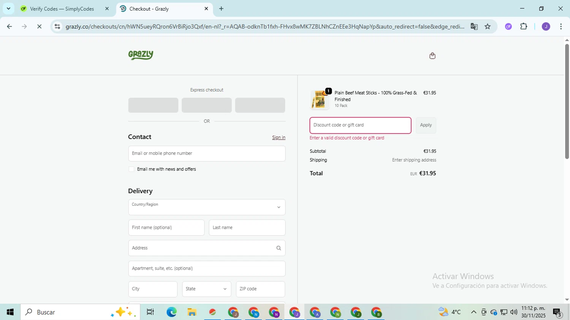Open the Windows Start menu
The height and width of the screenshot is (320, 570).
(x=10, y=312)
